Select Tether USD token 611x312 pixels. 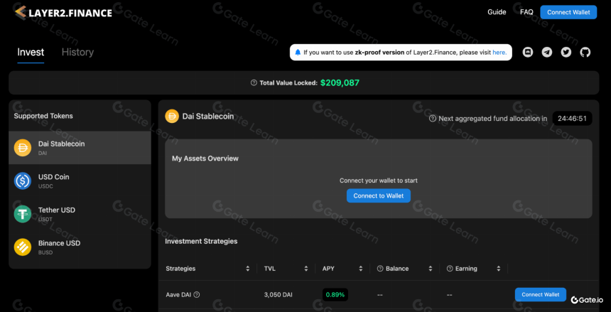click(x=80, y=214)
